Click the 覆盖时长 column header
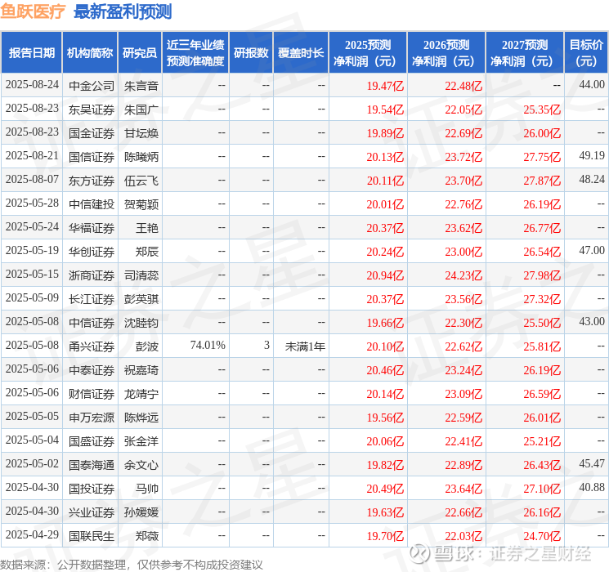The width and height of the screenshot is (609, 572). [301, 53]
